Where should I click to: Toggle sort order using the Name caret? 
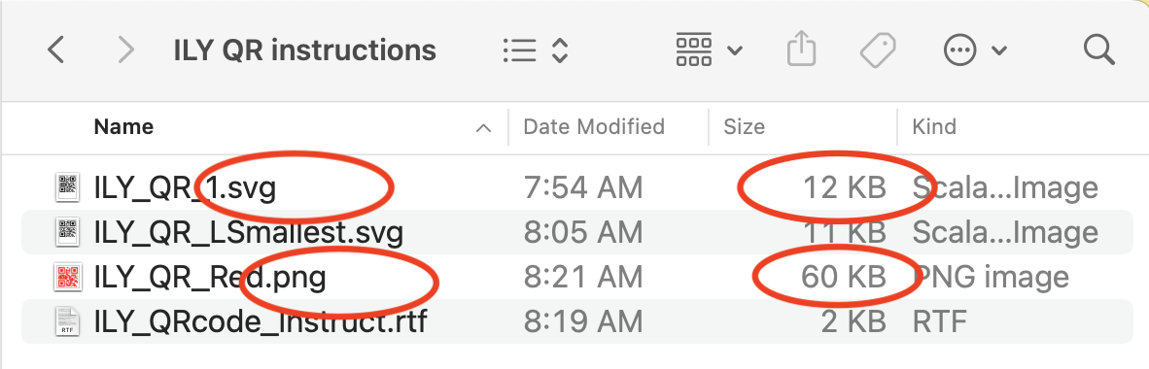point(483,128)
